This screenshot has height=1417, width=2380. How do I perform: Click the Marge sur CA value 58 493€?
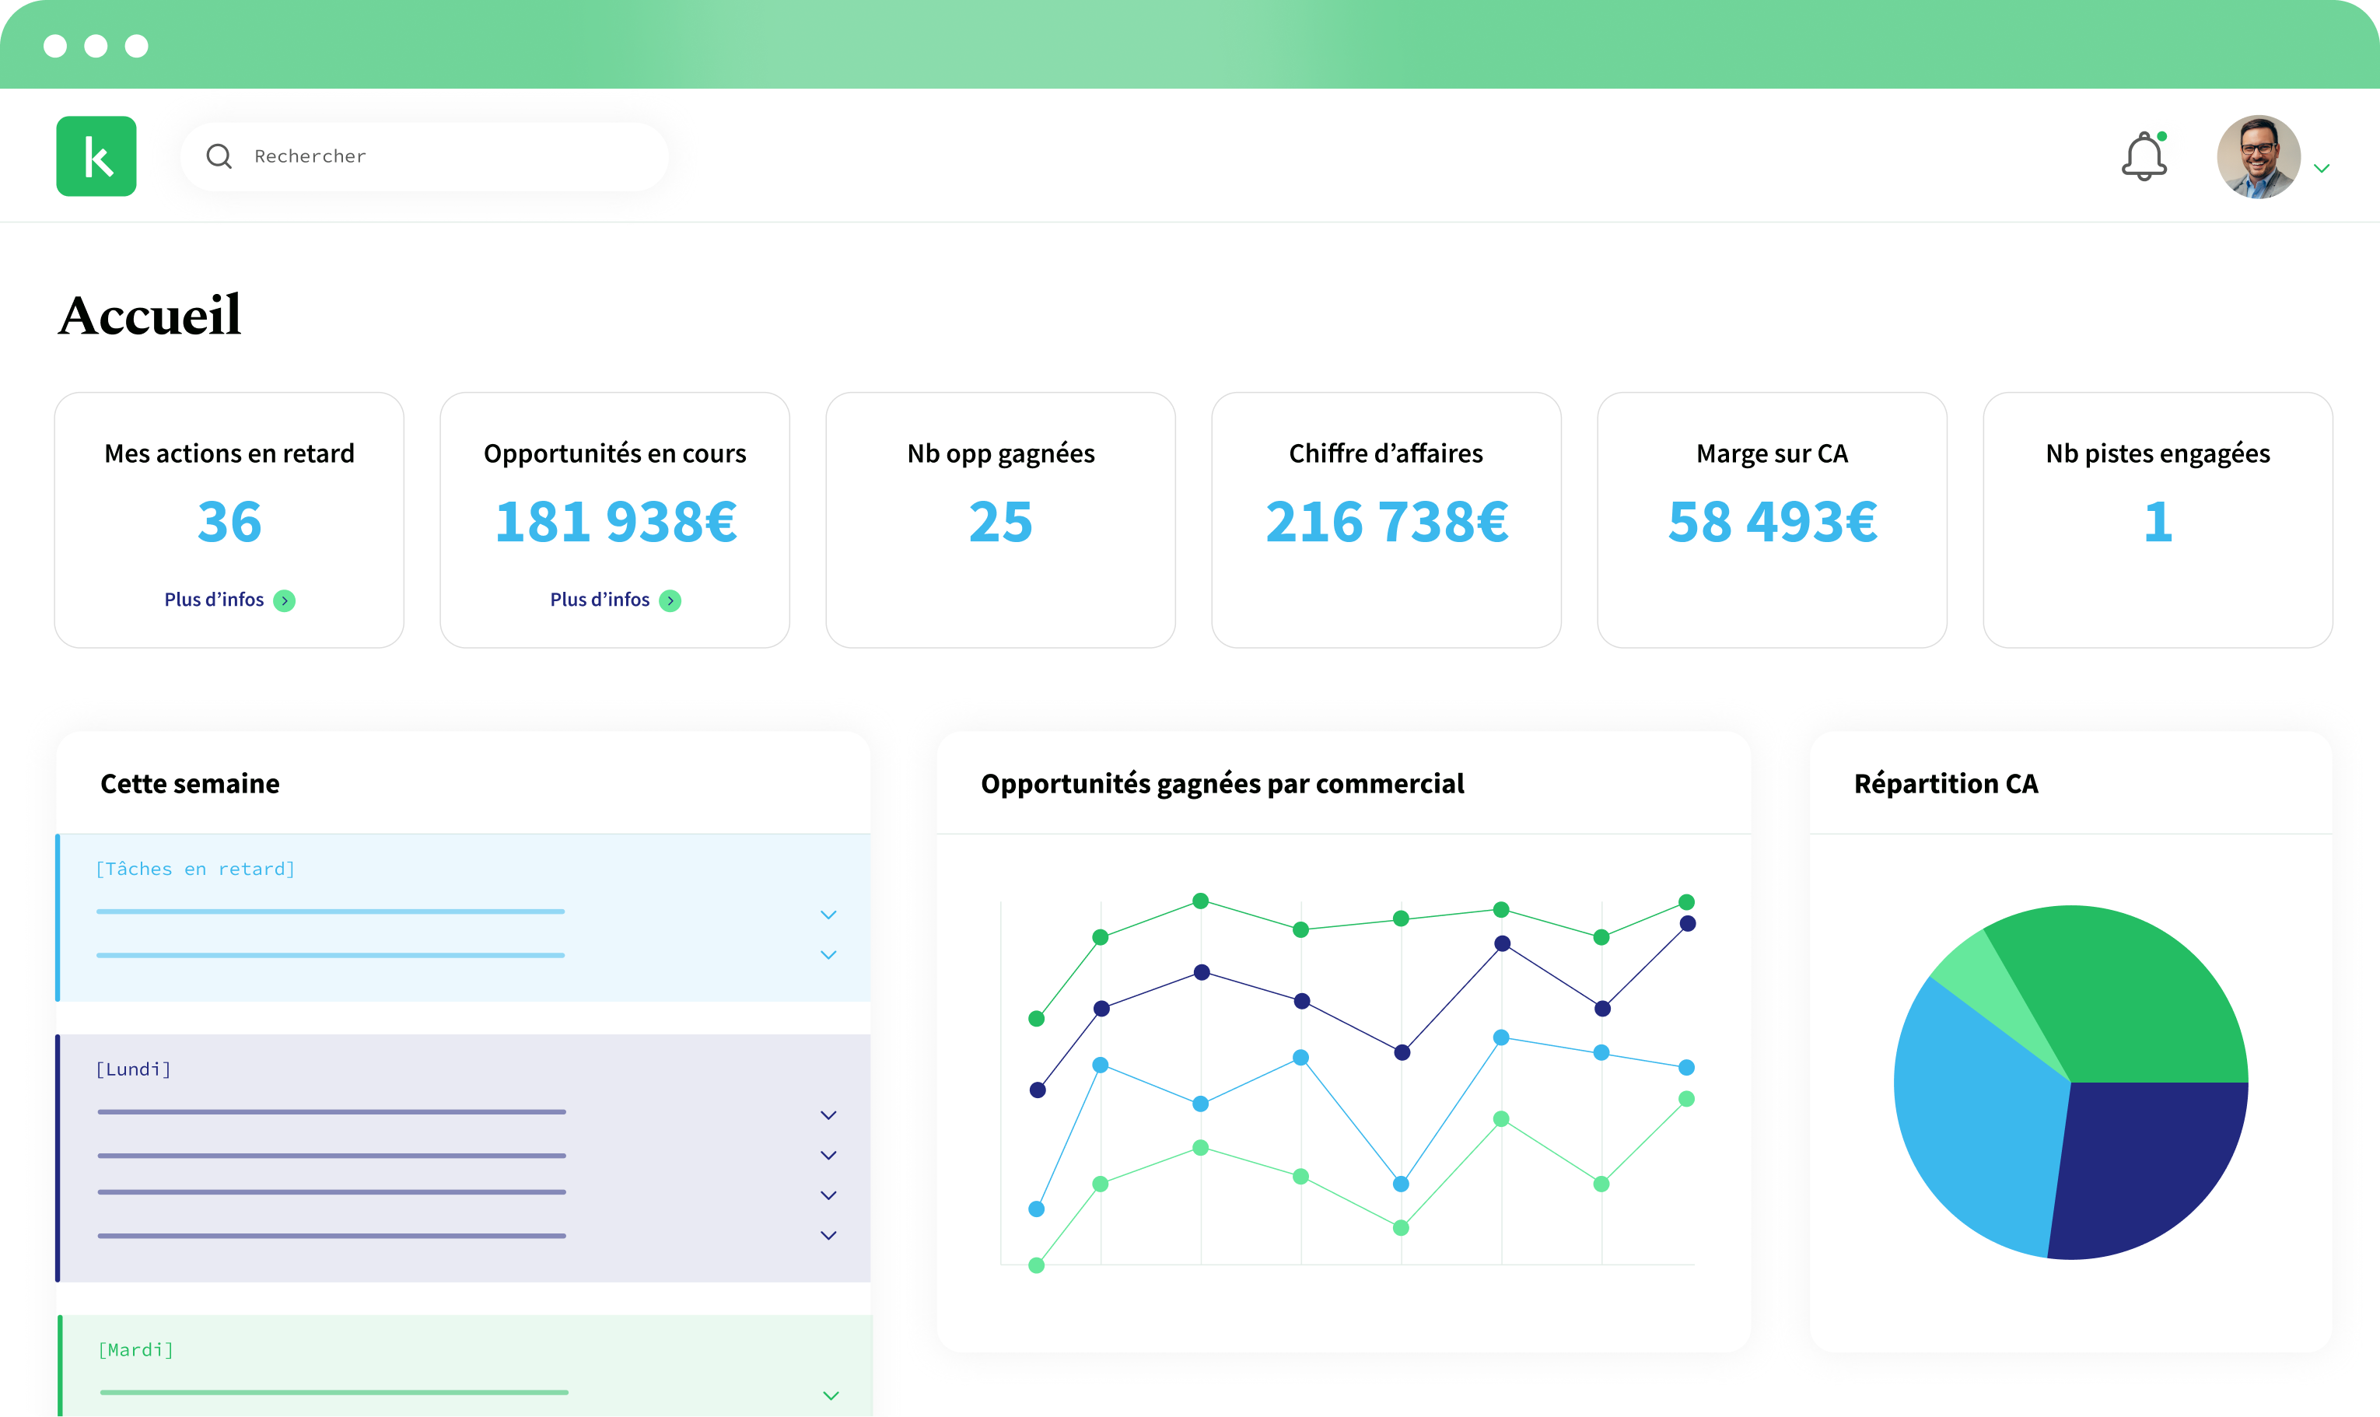[x=1772, y=523]
